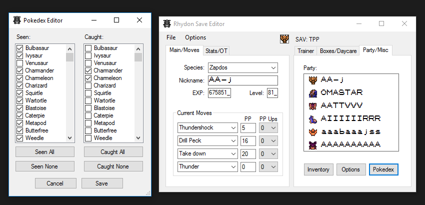Click the Seen list scroll-down arrow
The width and height of the screenshot is (425, 205).
pos(70,138)
